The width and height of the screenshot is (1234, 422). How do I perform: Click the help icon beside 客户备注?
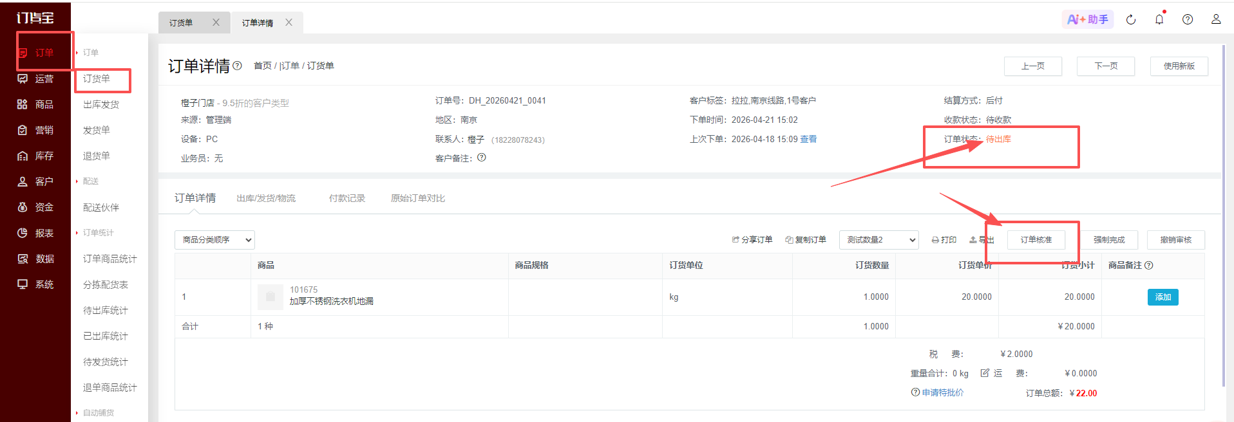click(482, 158)
